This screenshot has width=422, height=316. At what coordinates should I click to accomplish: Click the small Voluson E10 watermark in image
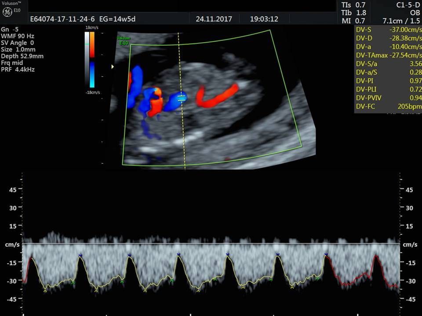point(124,40)
